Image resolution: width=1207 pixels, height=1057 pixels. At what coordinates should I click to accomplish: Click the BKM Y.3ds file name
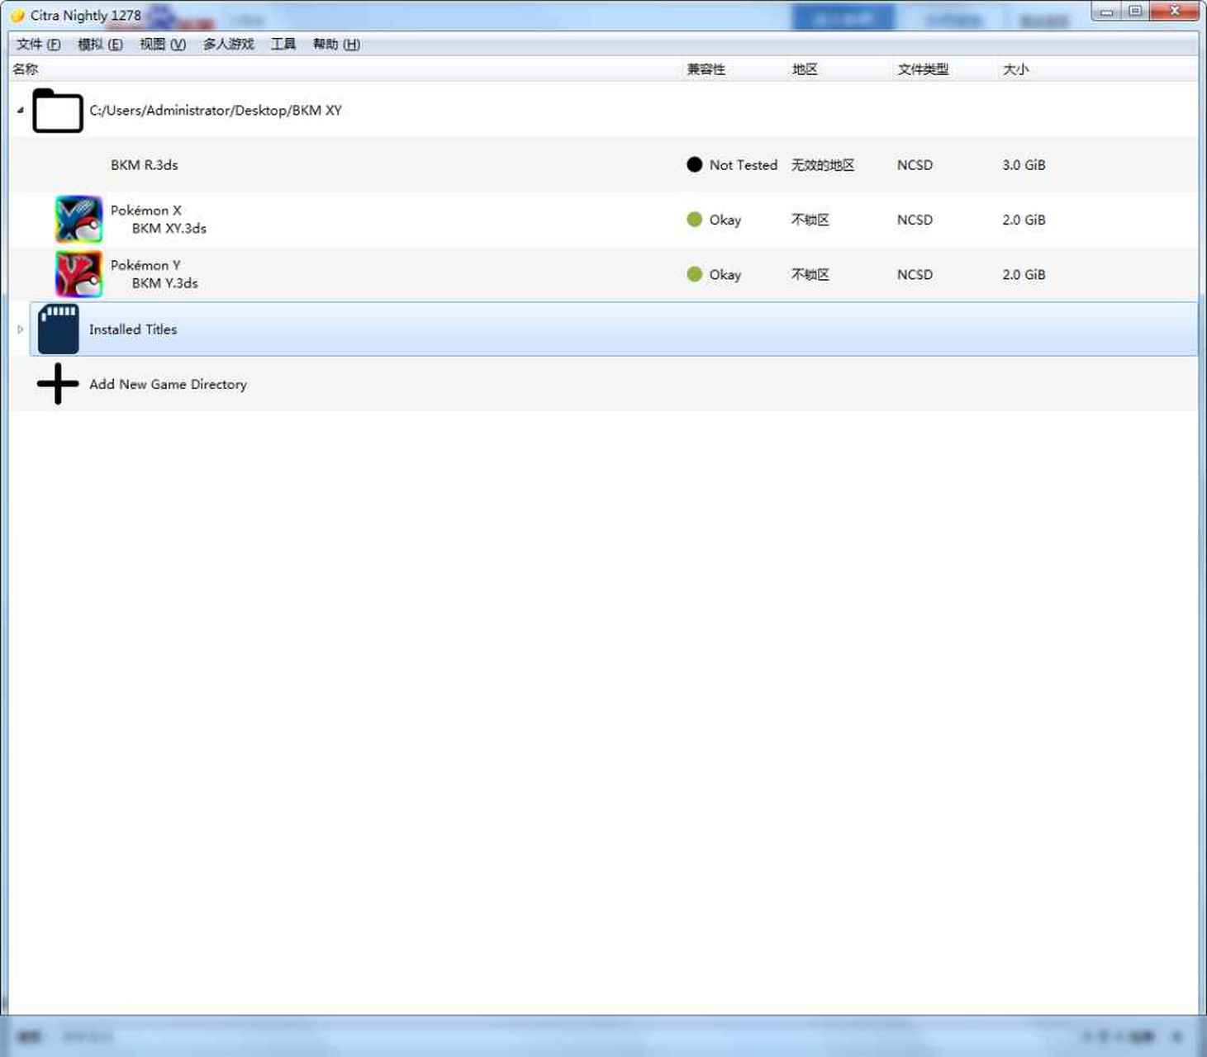pos(165,282)
